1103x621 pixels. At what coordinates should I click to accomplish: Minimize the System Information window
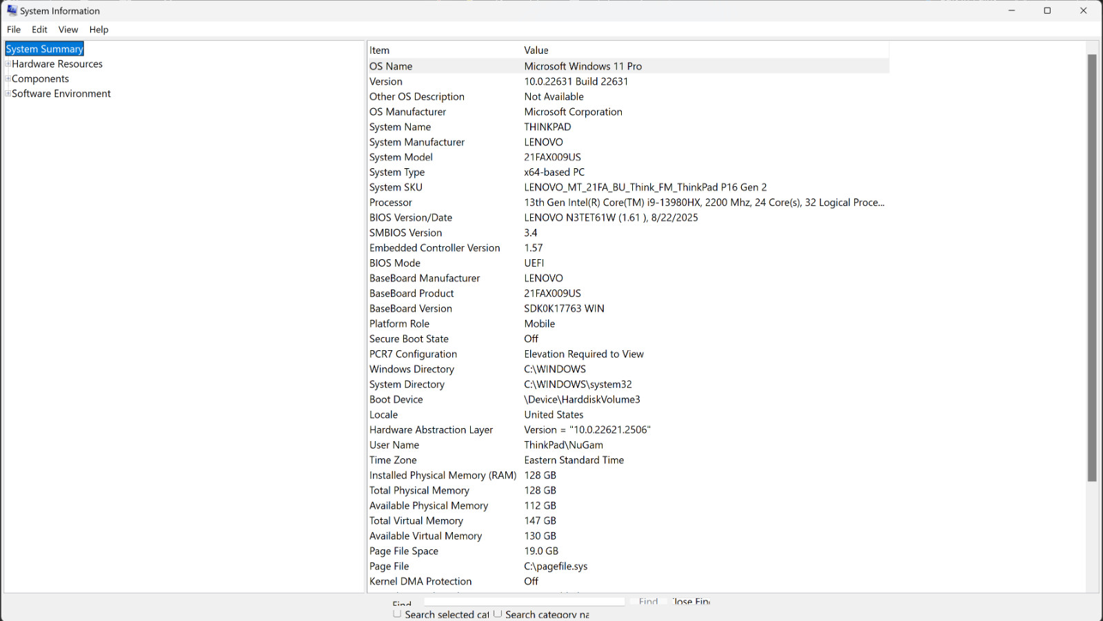coord(1011,10)
